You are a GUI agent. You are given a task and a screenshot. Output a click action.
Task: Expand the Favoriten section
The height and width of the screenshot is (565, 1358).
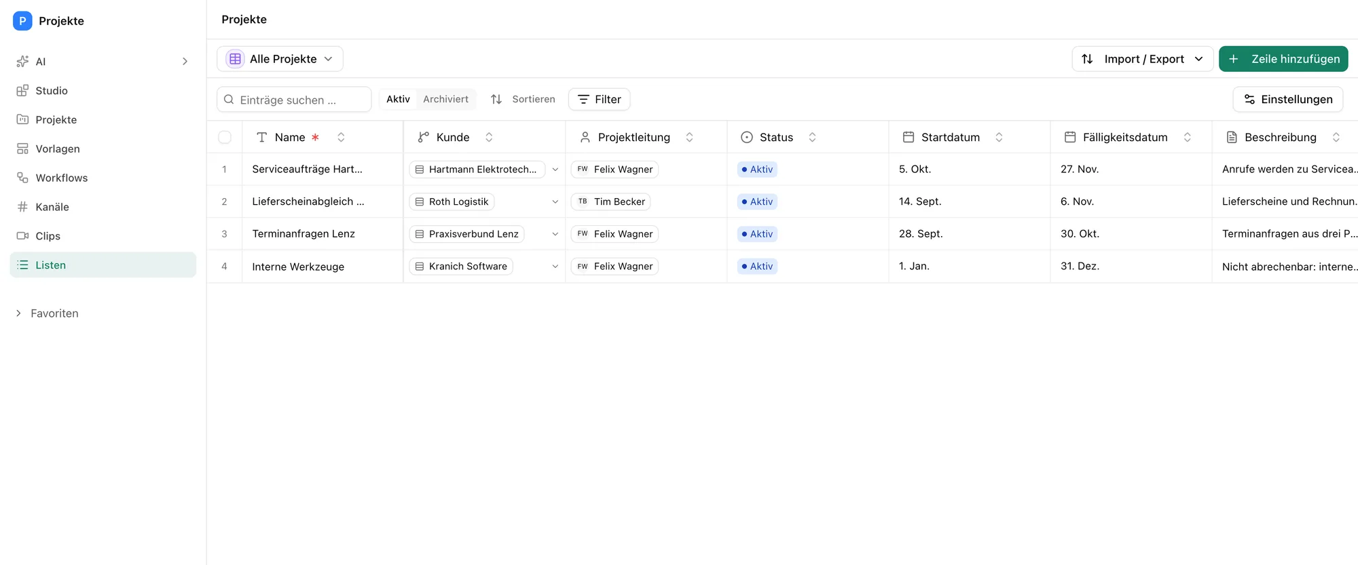48,313
